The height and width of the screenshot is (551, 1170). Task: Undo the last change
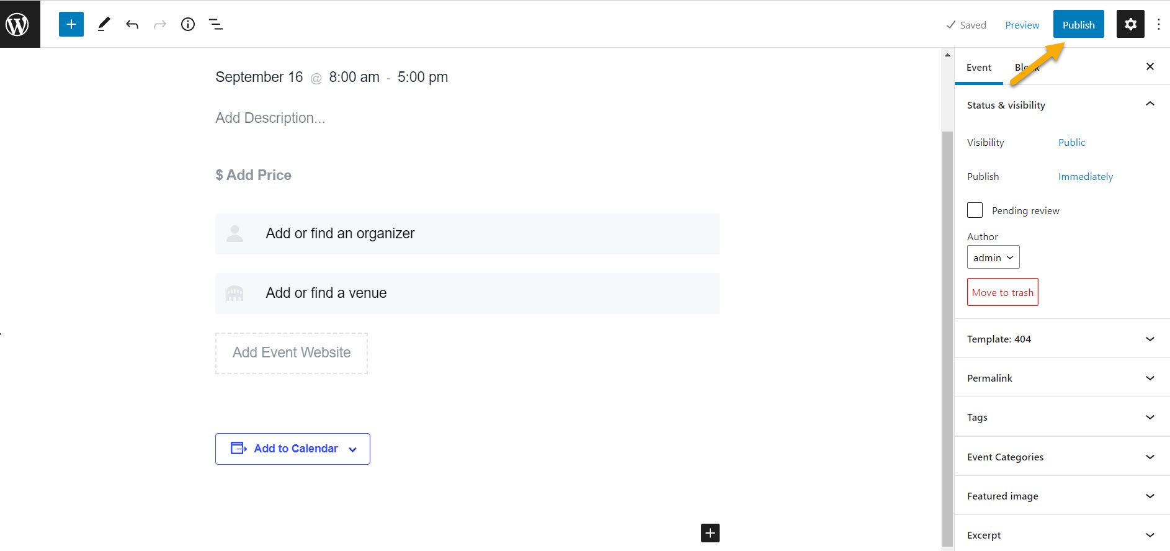pyautogui.click(x=132, y=24)
